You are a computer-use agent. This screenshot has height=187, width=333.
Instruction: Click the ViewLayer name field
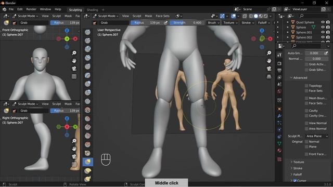pos(306,9)
